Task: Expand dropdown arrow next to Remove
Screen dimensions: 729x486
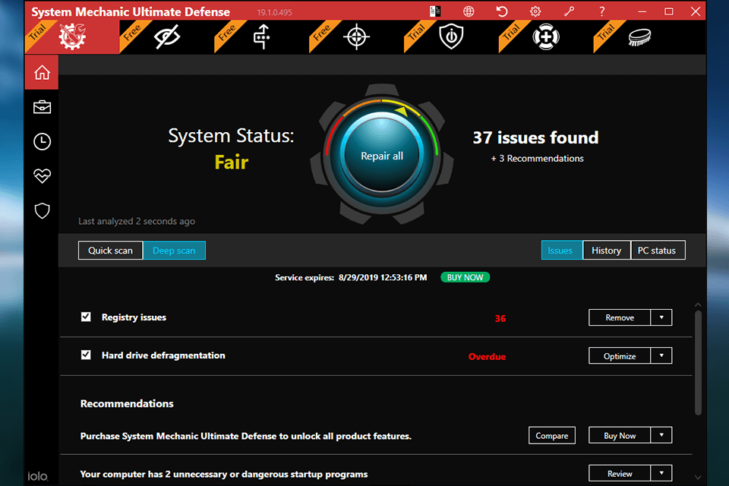Action: [661, 317]
